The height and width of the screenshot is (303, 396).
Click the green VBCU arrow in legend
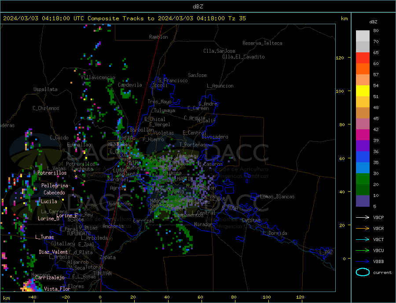click(363, 251)
